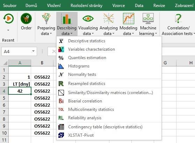Viewport: 195px width, 143px height.
Task: Select row 7 header
Action: click(x=4, y=112)
